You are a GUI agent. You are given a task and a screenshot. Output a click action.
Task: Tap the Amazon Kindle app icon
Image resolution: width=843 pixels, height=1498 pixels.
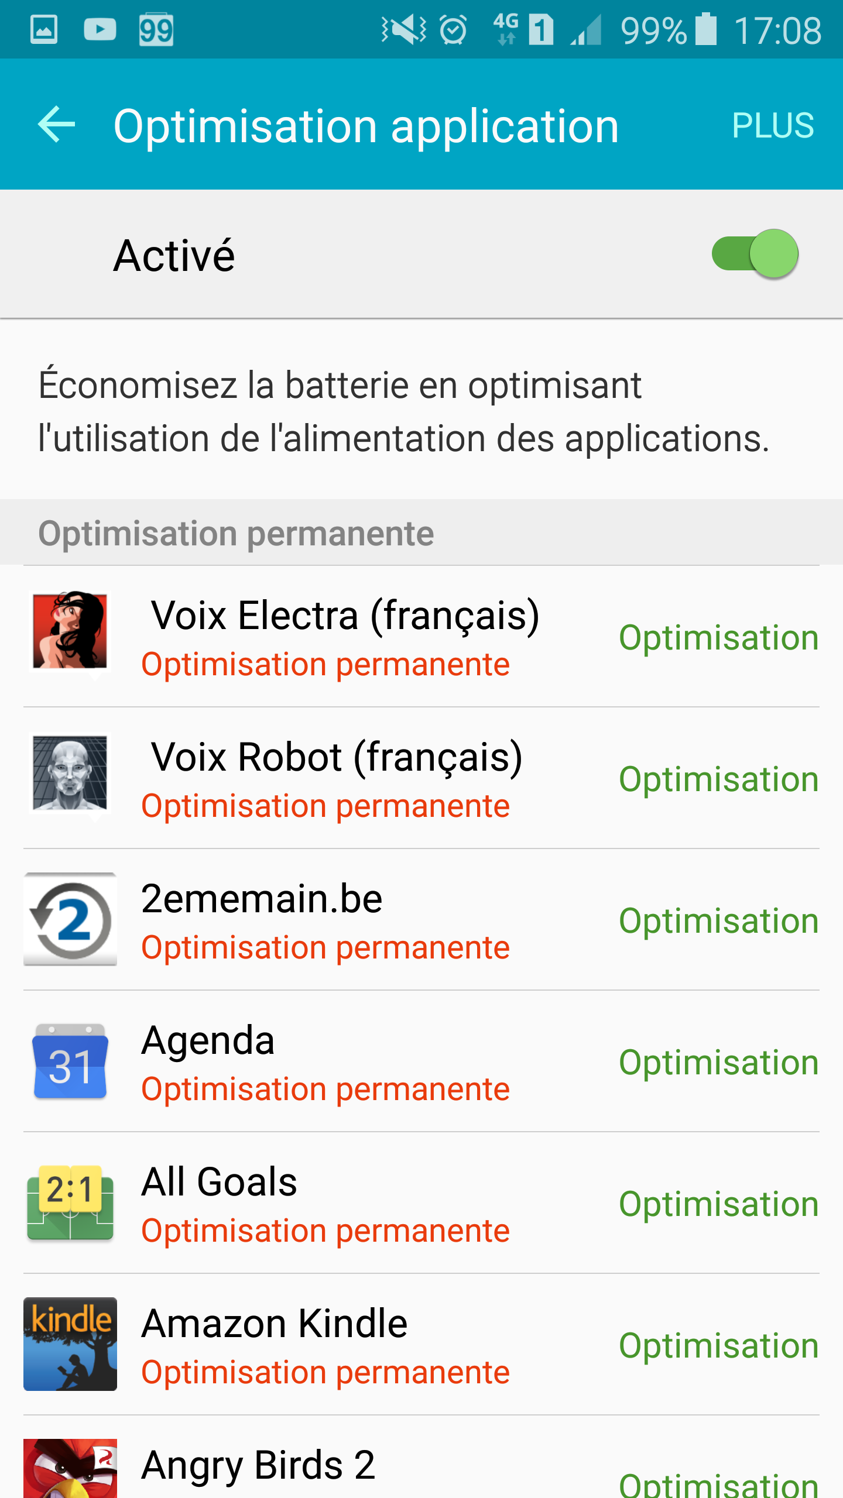pos(70,1345)
